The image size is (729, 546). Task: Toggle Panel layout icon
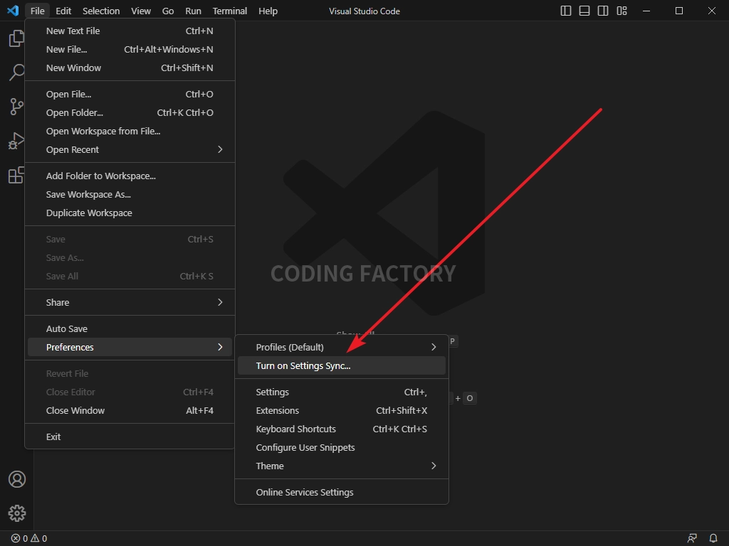coord(584,11)
